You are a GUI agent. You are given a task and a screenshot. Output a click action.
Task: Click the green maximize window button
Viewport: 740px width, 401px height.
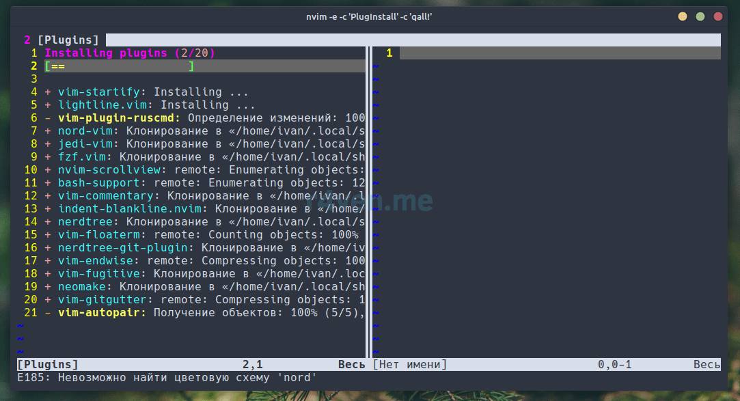tap(700, 16)
